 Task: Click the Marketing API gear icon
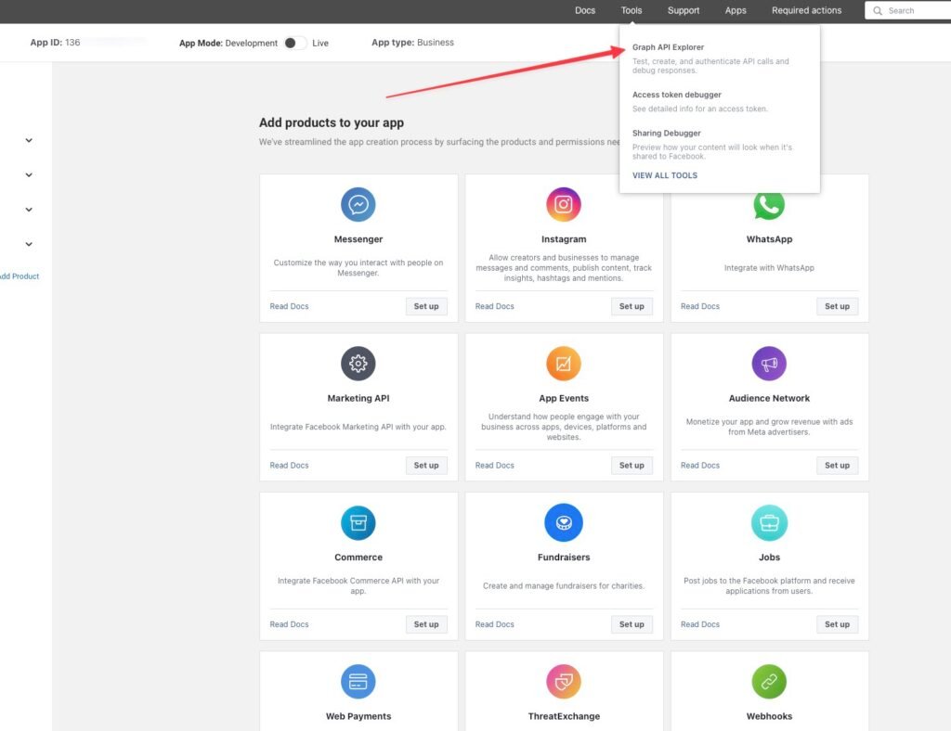(358, 364)
